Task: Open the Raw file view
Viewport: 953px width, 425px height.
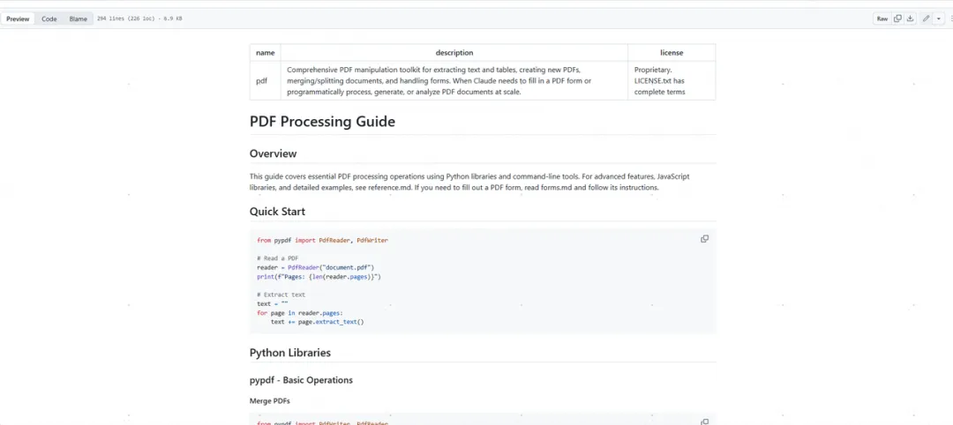Action: [882, 19]
